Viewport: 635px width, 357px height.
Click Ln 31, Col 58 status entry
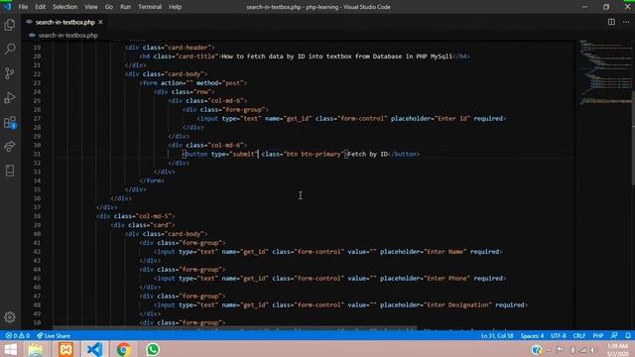[497, 335]
